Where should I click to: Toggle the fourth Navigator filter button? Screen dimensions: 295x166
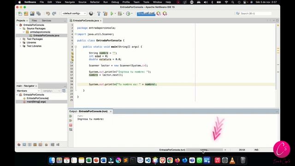(35, 144)
